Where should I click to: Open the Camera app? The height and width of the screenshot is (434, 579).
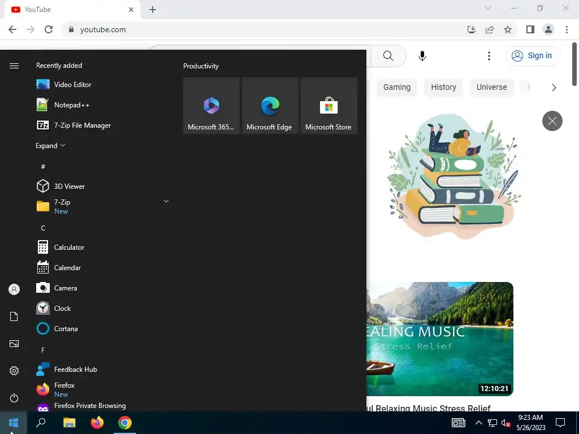click(x=102, y=288)
